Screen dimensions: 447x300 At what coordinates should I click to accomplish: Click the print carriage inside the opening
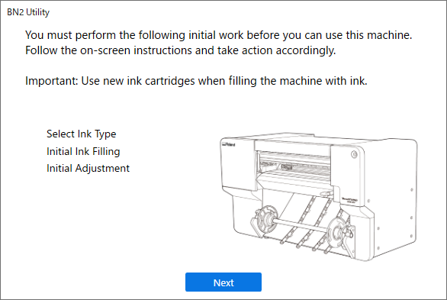coord(287,167)
